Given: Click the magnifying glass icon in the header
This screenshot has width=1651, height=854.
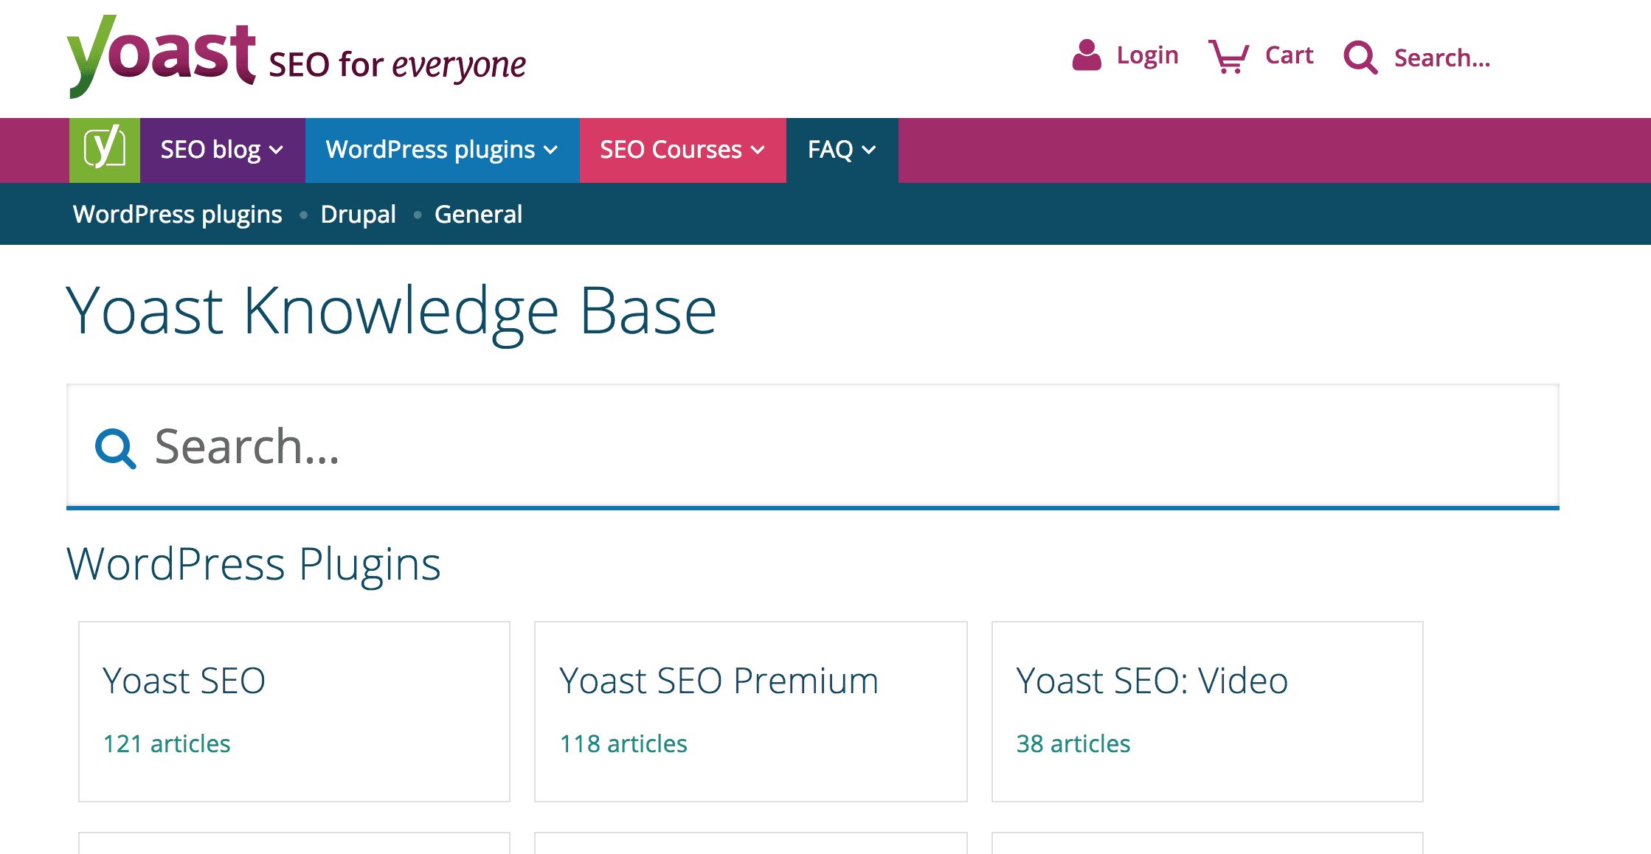Looking at the screenshot, I should pos(1360,58).
